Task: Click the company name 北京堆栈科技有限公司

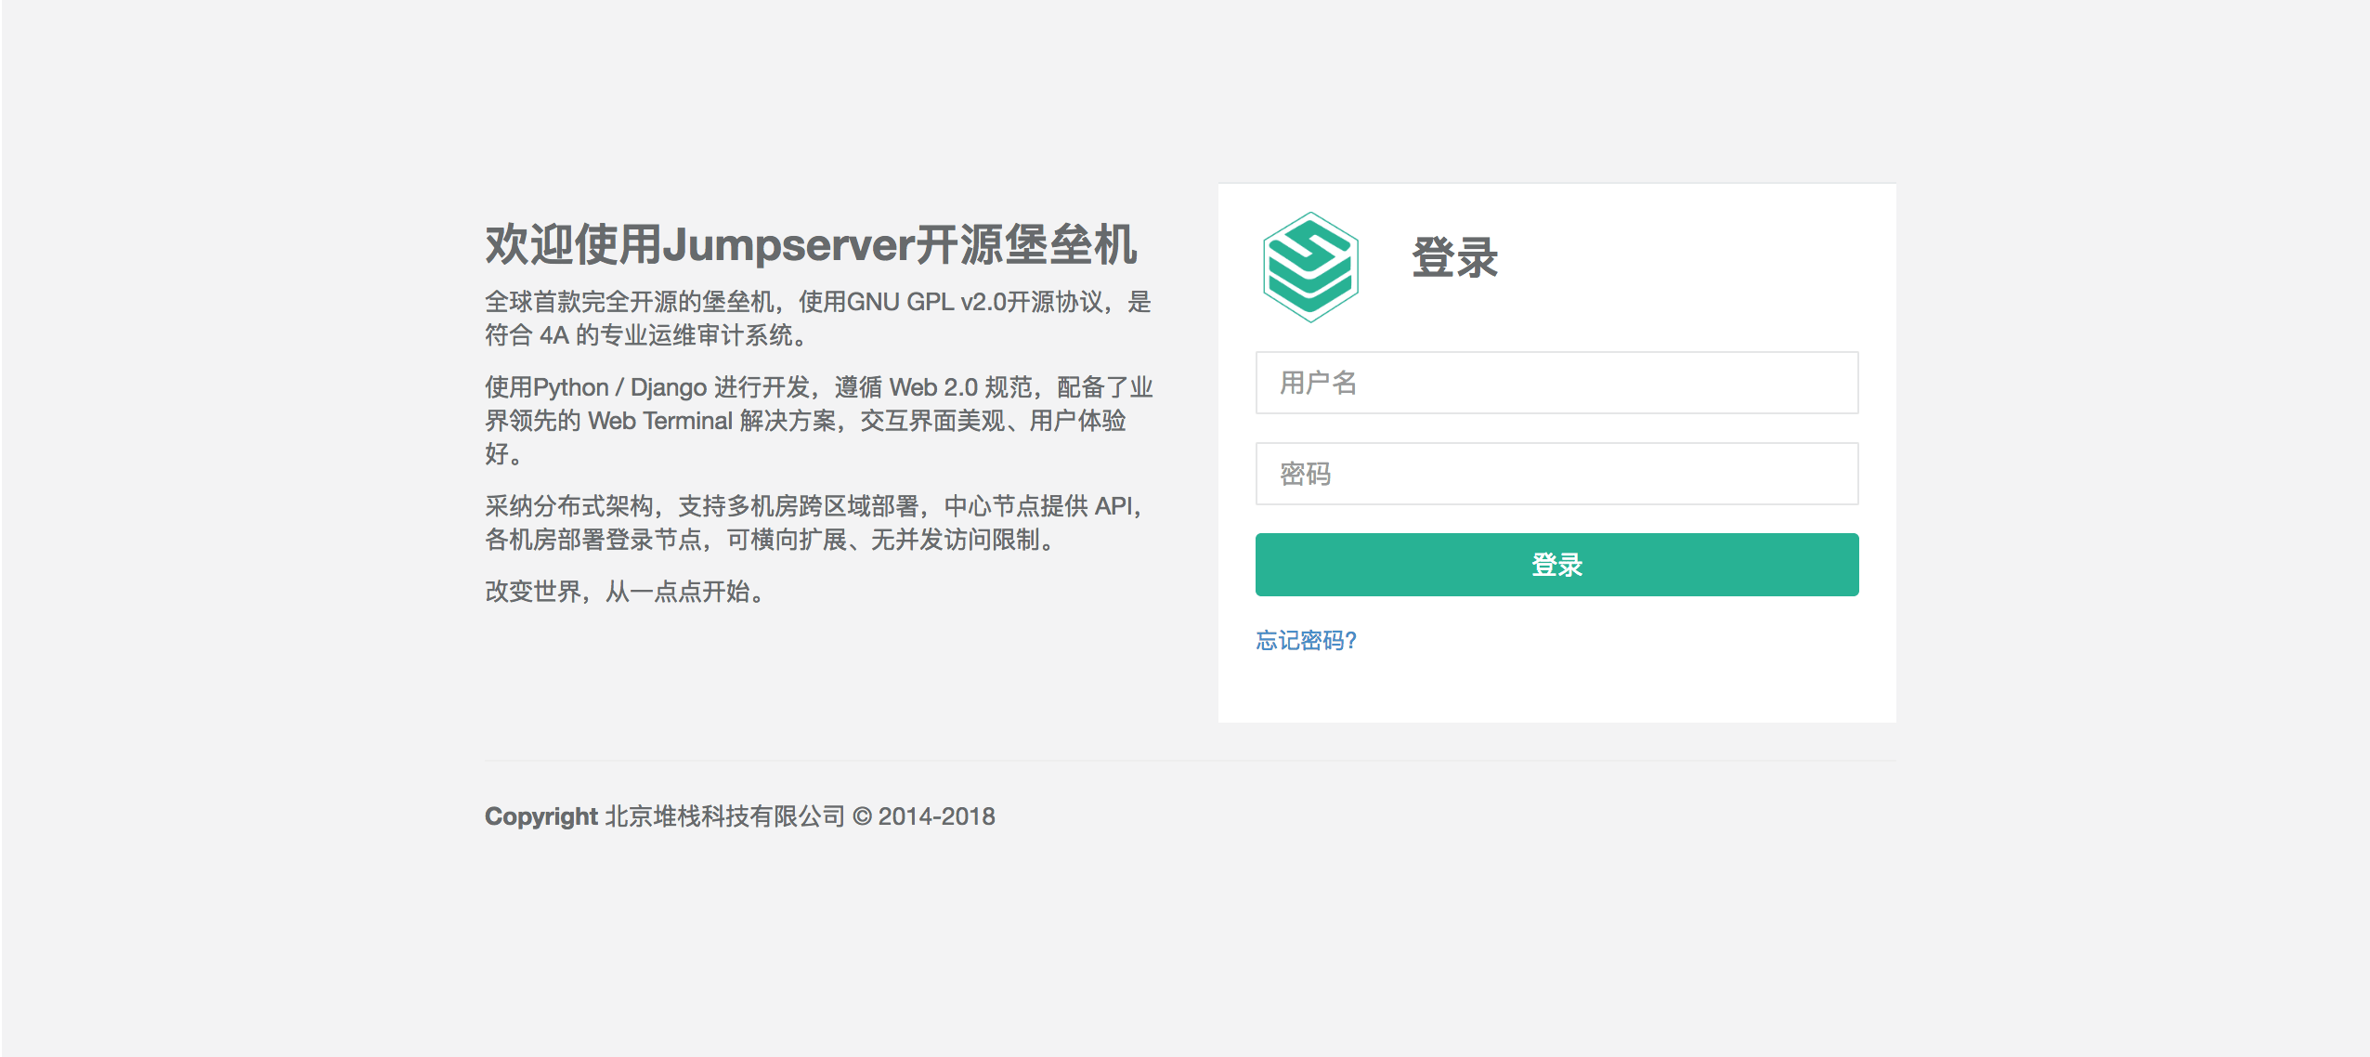Action: pyautogui.click(x=724, y=816)
